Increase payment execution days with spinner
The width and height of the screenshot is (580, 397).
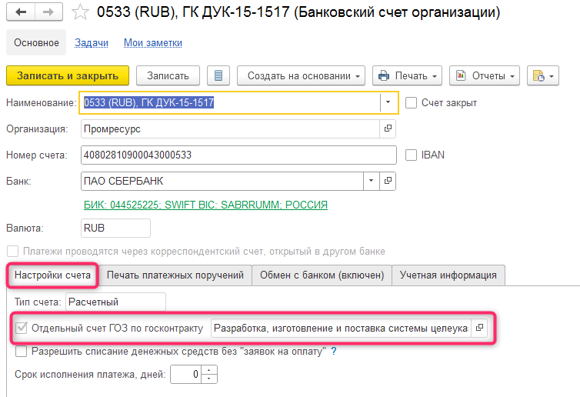pyautogui.click(x=212, y=371)
